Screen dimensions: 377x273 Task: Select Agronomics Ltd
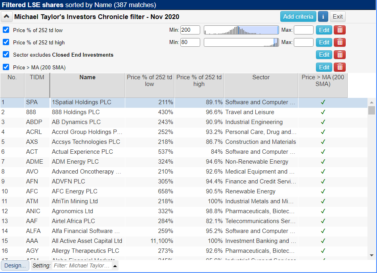click(73, 211)
